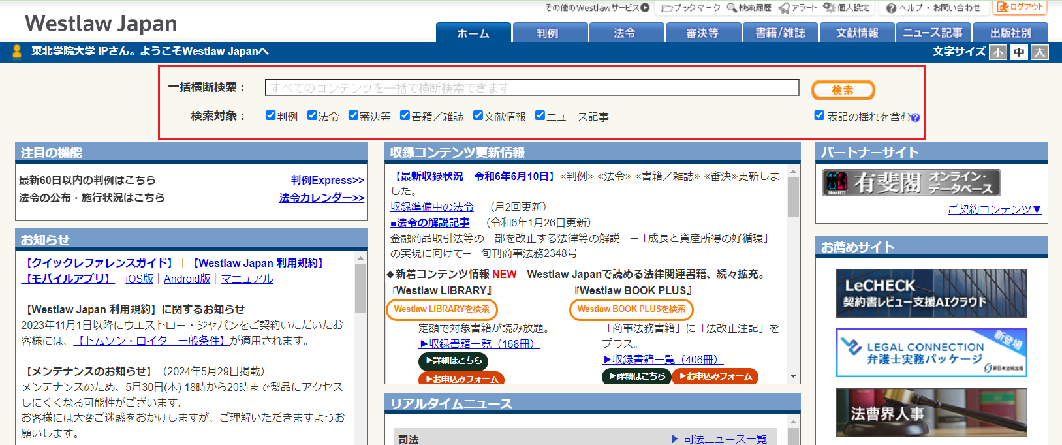The width and height of the screenshot is (1062, 445).
Task: Disable 表記の揺れを含む checkbox
Action: click(x=819, y=115)
